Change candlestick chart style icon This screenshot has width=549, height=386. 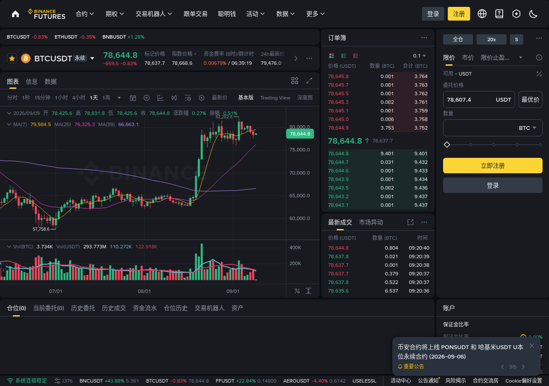tap(174, 98)
